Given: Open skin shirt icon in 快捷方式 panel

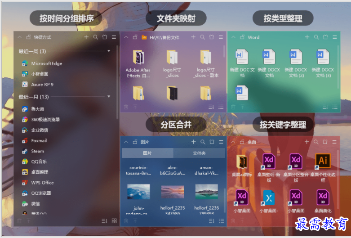Looking at the screenshot, I should tap(105, 37).
